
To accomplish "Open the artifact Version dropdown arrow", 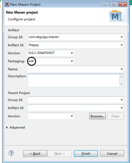I will pos(72,53).
